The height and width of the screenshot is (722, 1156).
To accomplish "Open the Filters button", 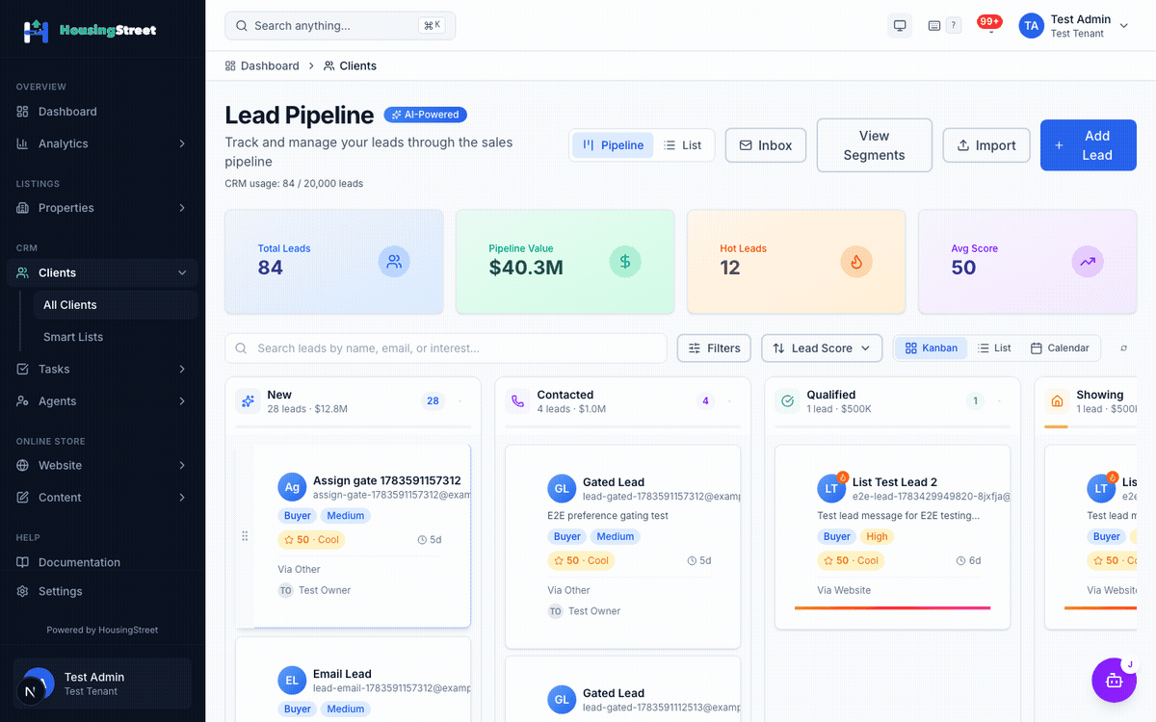I will coord(714,348).
